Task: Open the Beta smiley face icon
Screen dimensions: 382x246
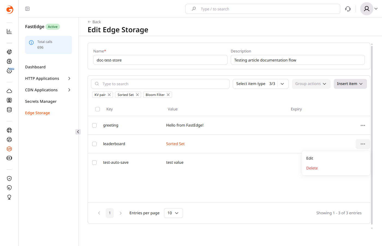Action: tap(9, 71)
